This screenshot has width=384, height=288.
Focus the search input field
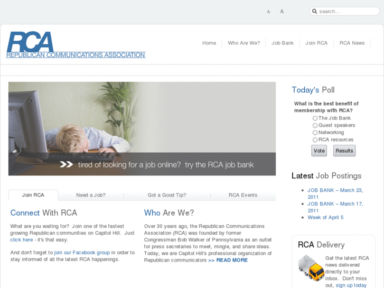(344, 11)
